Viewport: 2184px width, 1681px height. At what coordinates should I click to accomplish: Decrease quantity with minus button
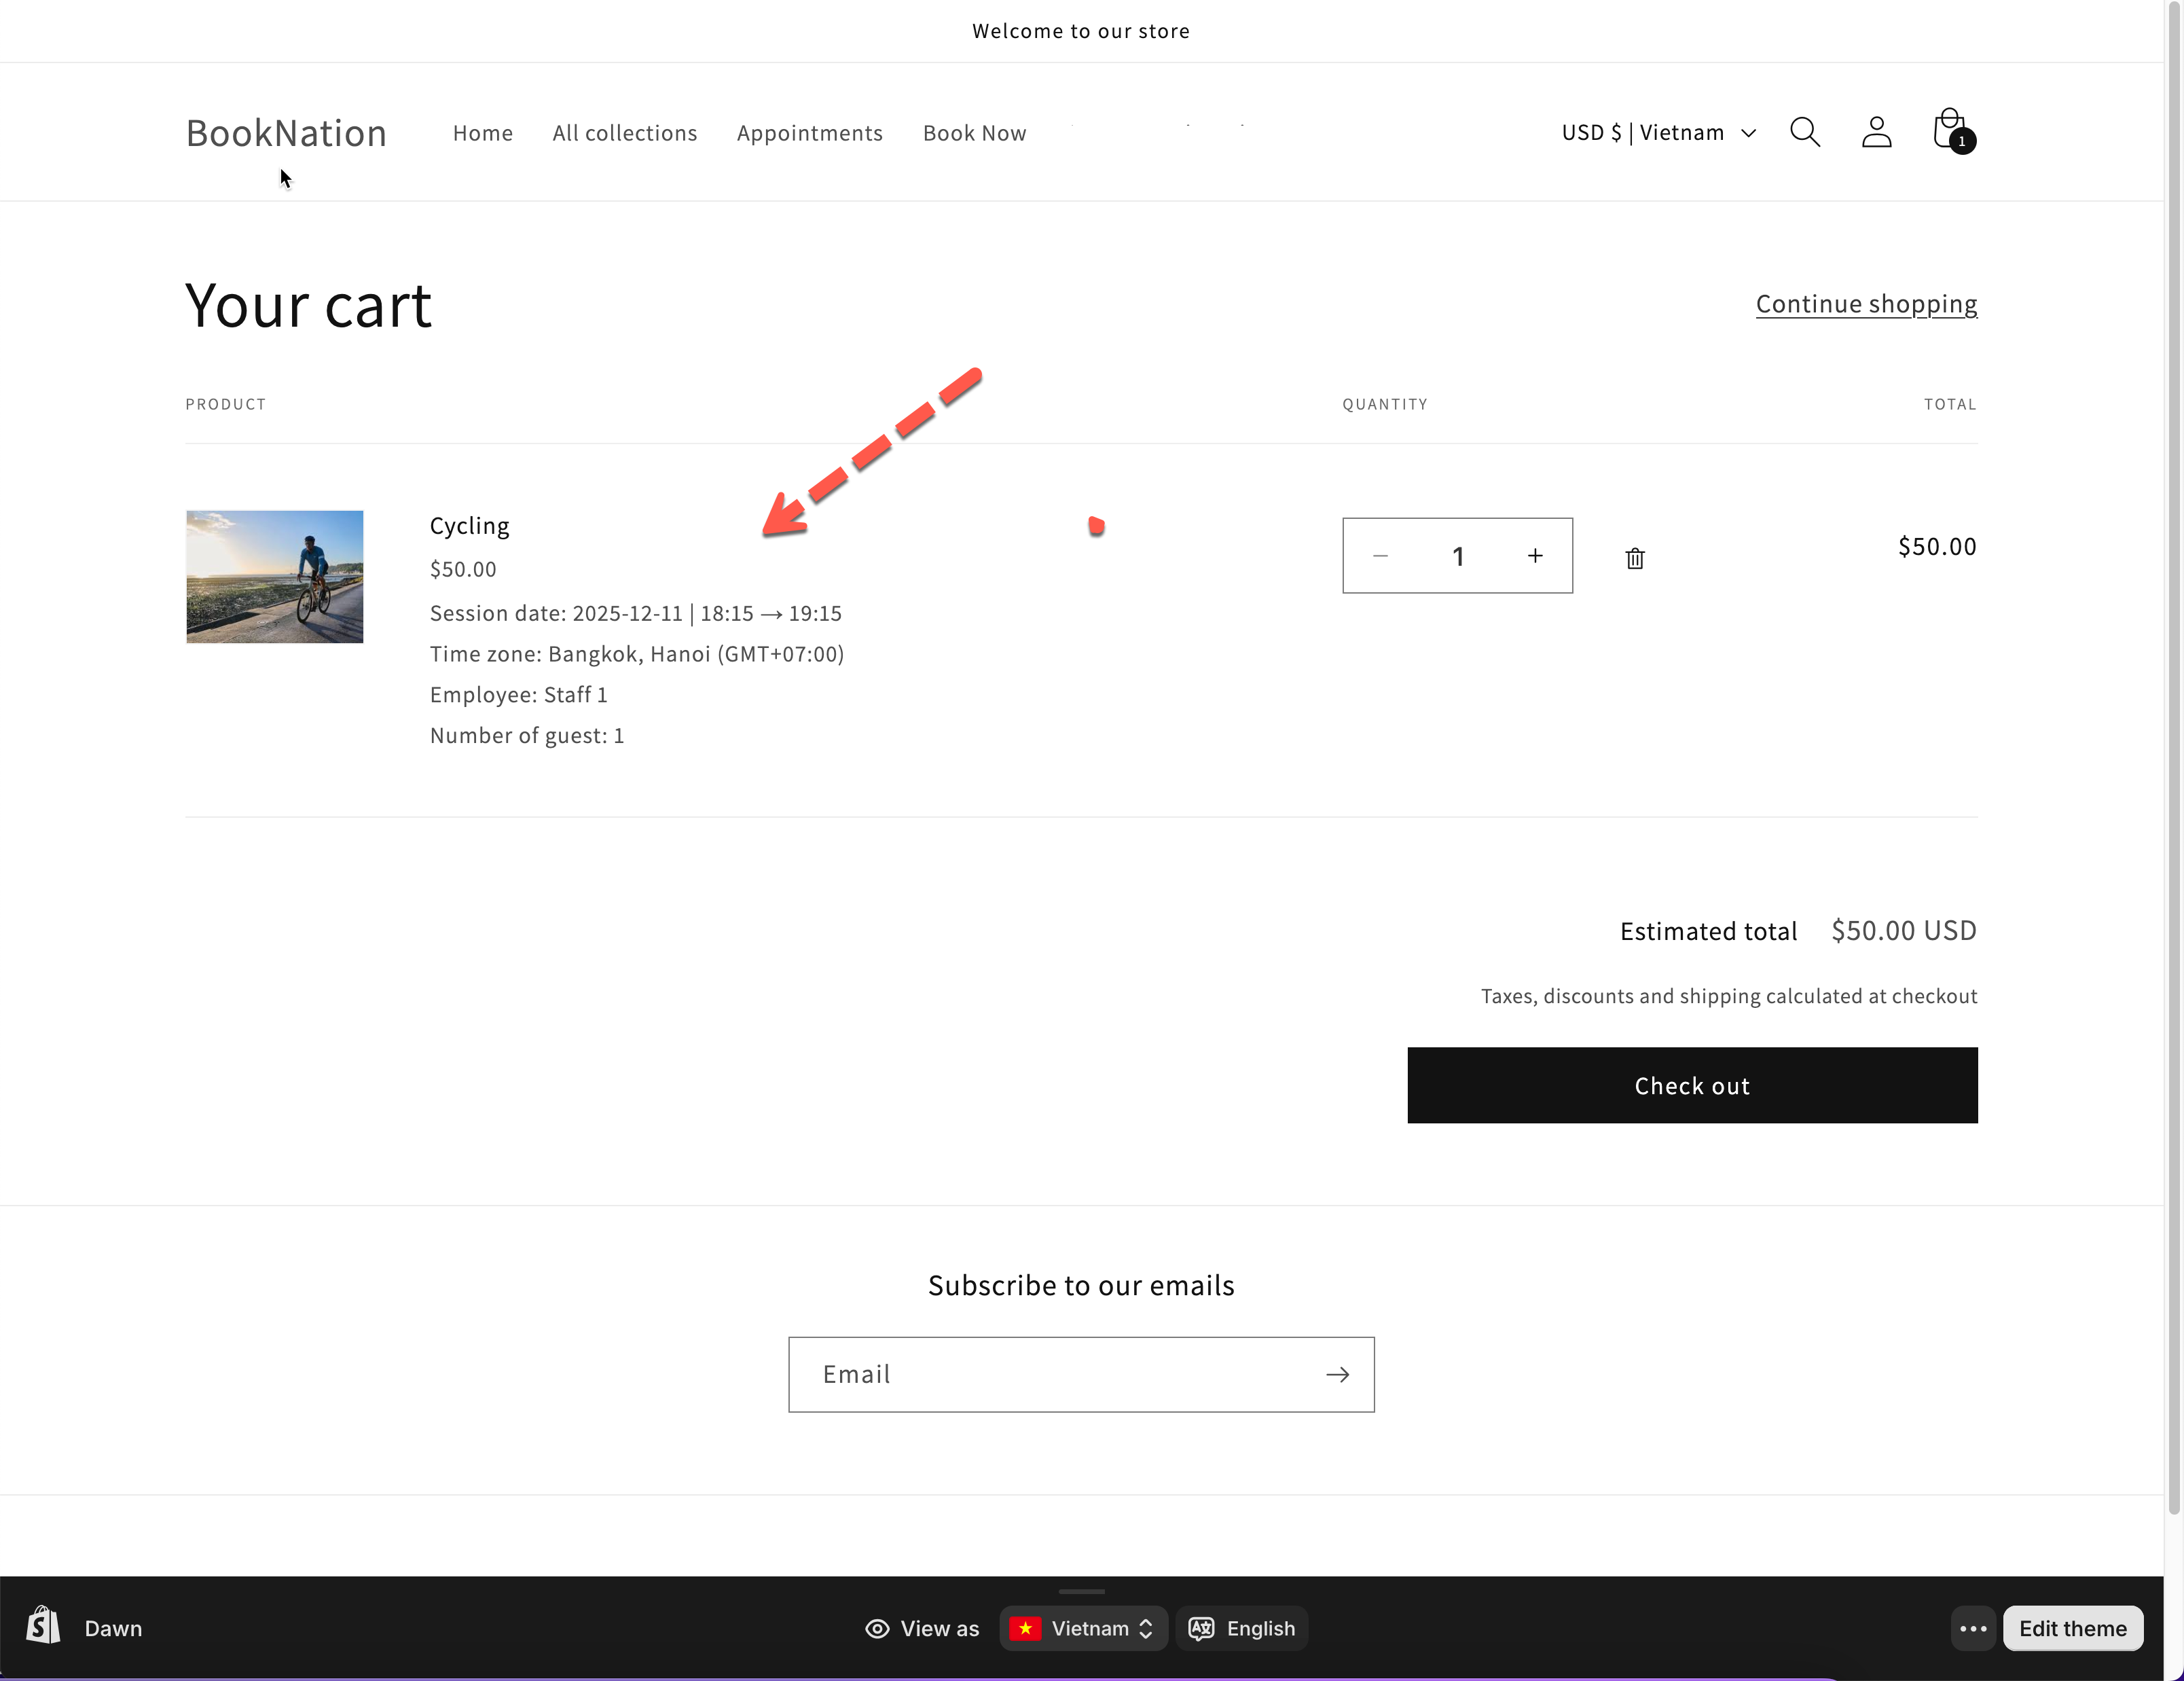tap(1380, 556)
